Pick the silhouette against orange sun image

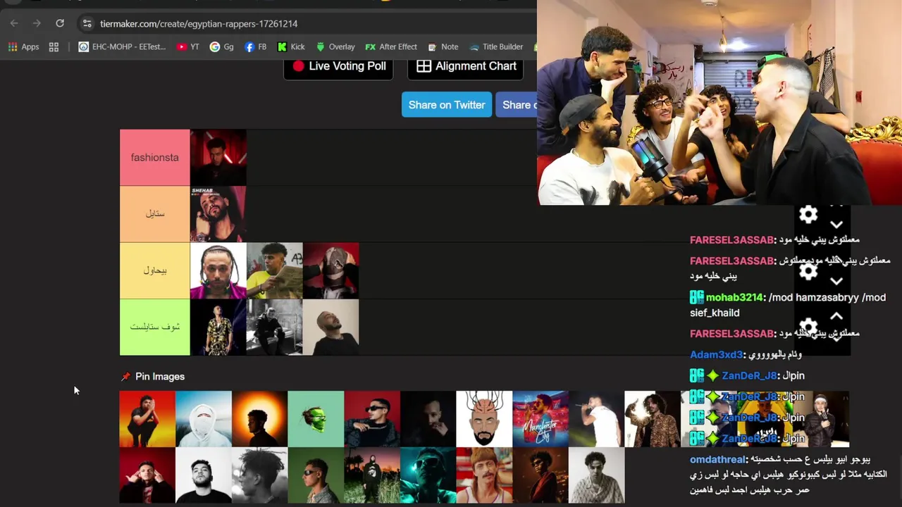(x=259, y=419)
